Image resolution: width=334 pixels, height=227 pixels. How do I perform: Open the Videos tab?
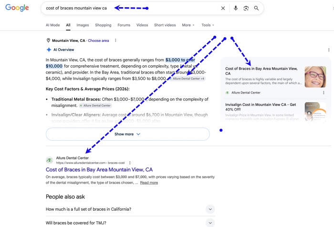142,25
